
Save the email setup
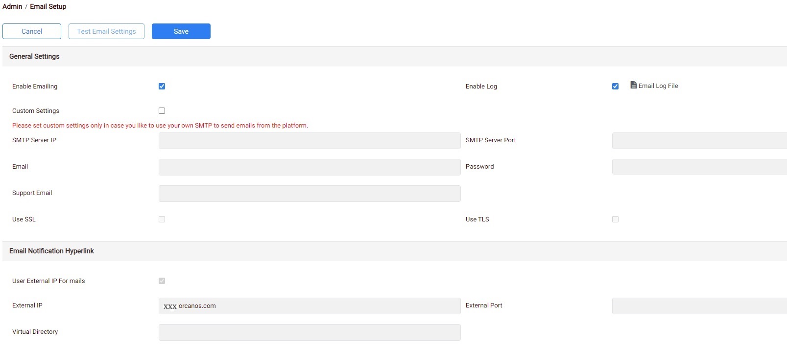point(181,31)
